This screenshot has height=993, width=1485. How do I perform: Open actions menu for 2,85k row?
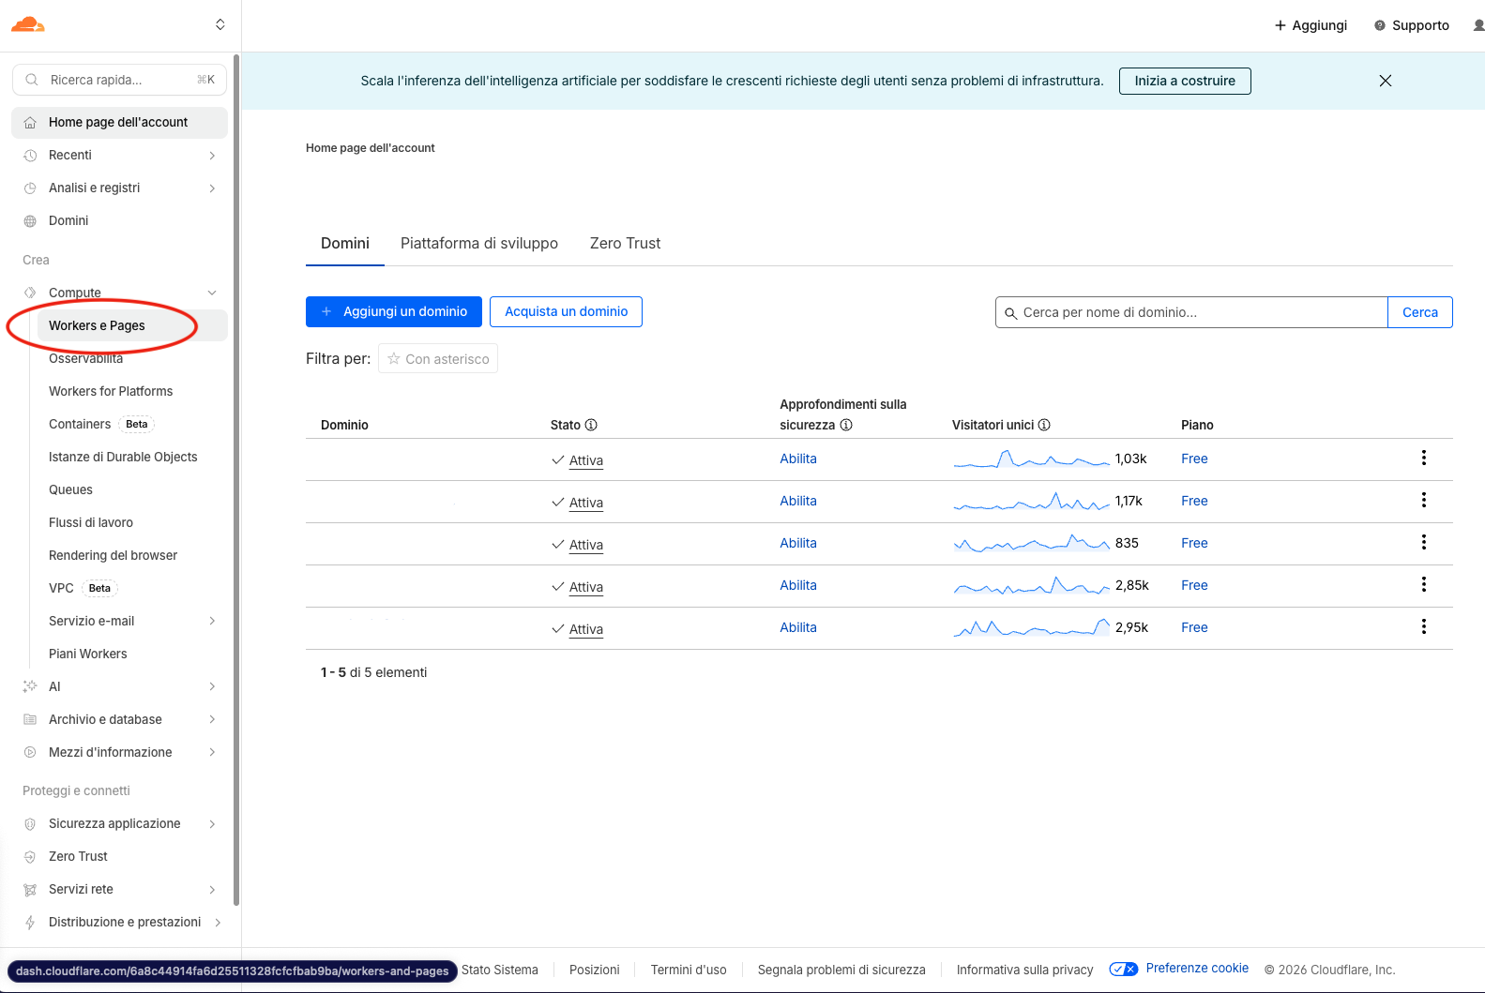tap(1424, 584)
